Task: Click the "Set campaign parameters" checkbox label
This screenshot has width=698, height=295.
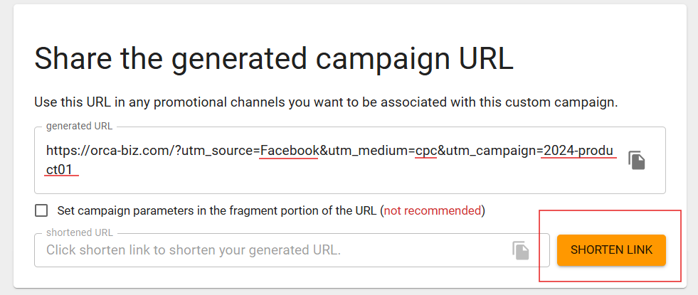Action: (x=217, y=210)
